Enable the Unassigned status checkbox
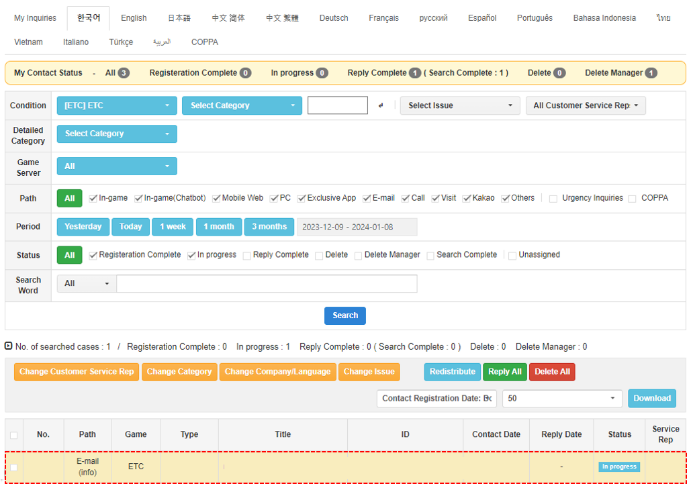Screen dimensions: 693x492 pos(512,256)
